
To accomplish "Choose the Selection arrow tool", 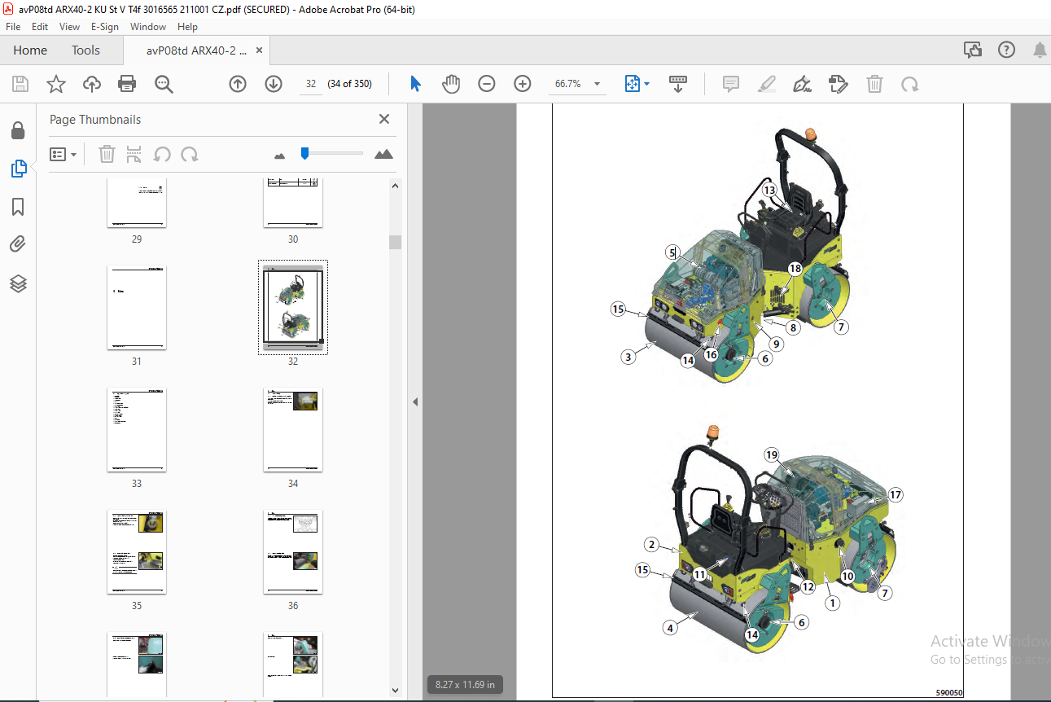I will click(x=416, y=84).
